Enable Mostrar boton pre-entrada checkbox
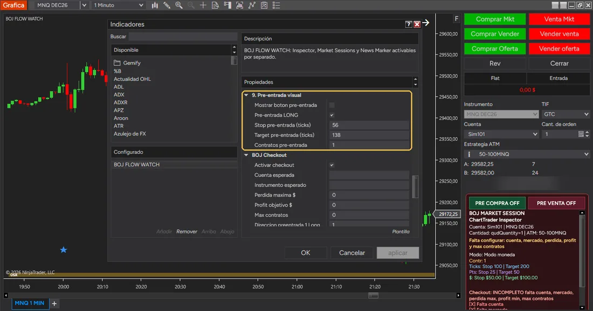This screenshot has width=593, height=311. 332,105
